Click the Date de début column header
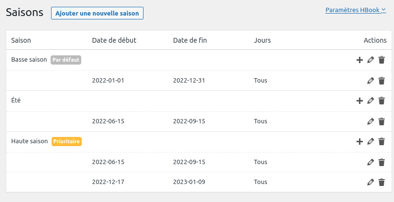The image size is (394, 202). point(114,40)
